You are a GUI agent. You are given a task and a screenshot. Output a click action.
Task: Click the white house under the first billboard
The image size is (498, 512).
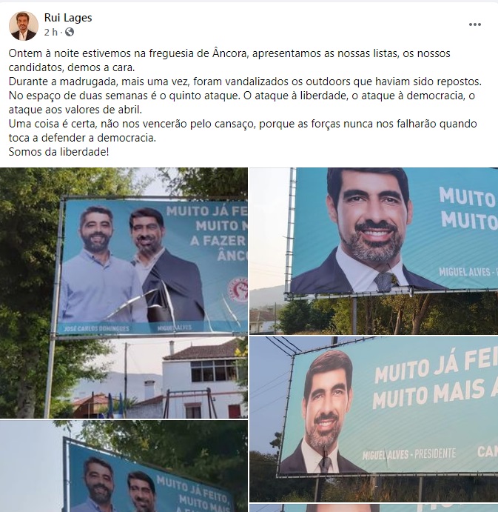click(203, 379)
